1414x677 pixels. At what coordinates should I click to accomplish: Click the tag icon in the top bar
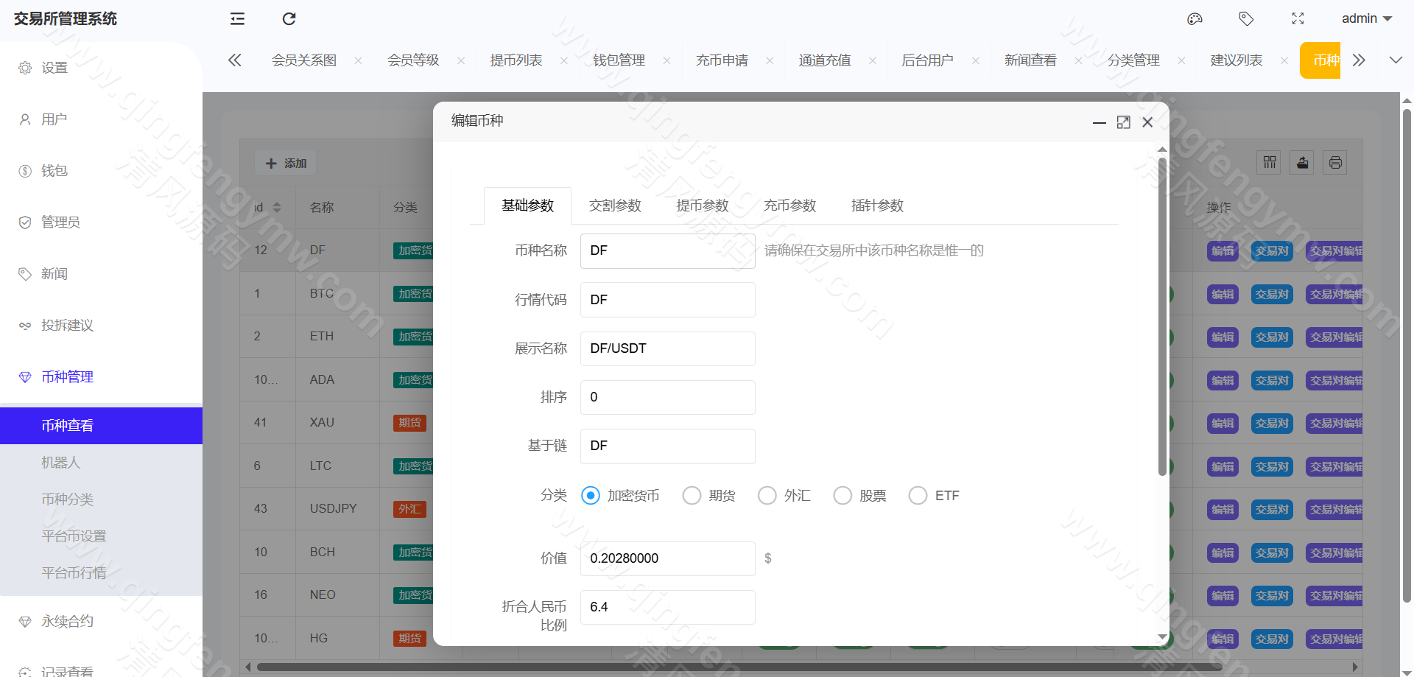click(x=1246, y=18)
